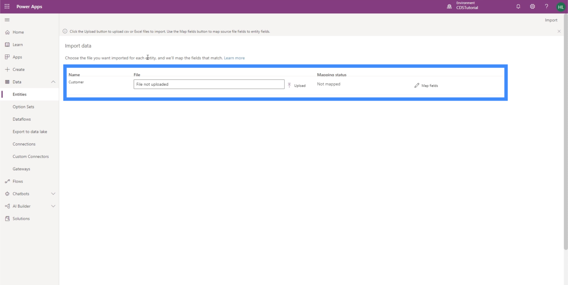This screenshot has height=285, width=568.
Task: Click the Customer entity name
Action: tap(76, 82)
